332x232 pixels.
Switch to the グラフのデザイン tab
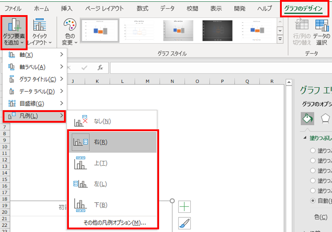(303, 8)
